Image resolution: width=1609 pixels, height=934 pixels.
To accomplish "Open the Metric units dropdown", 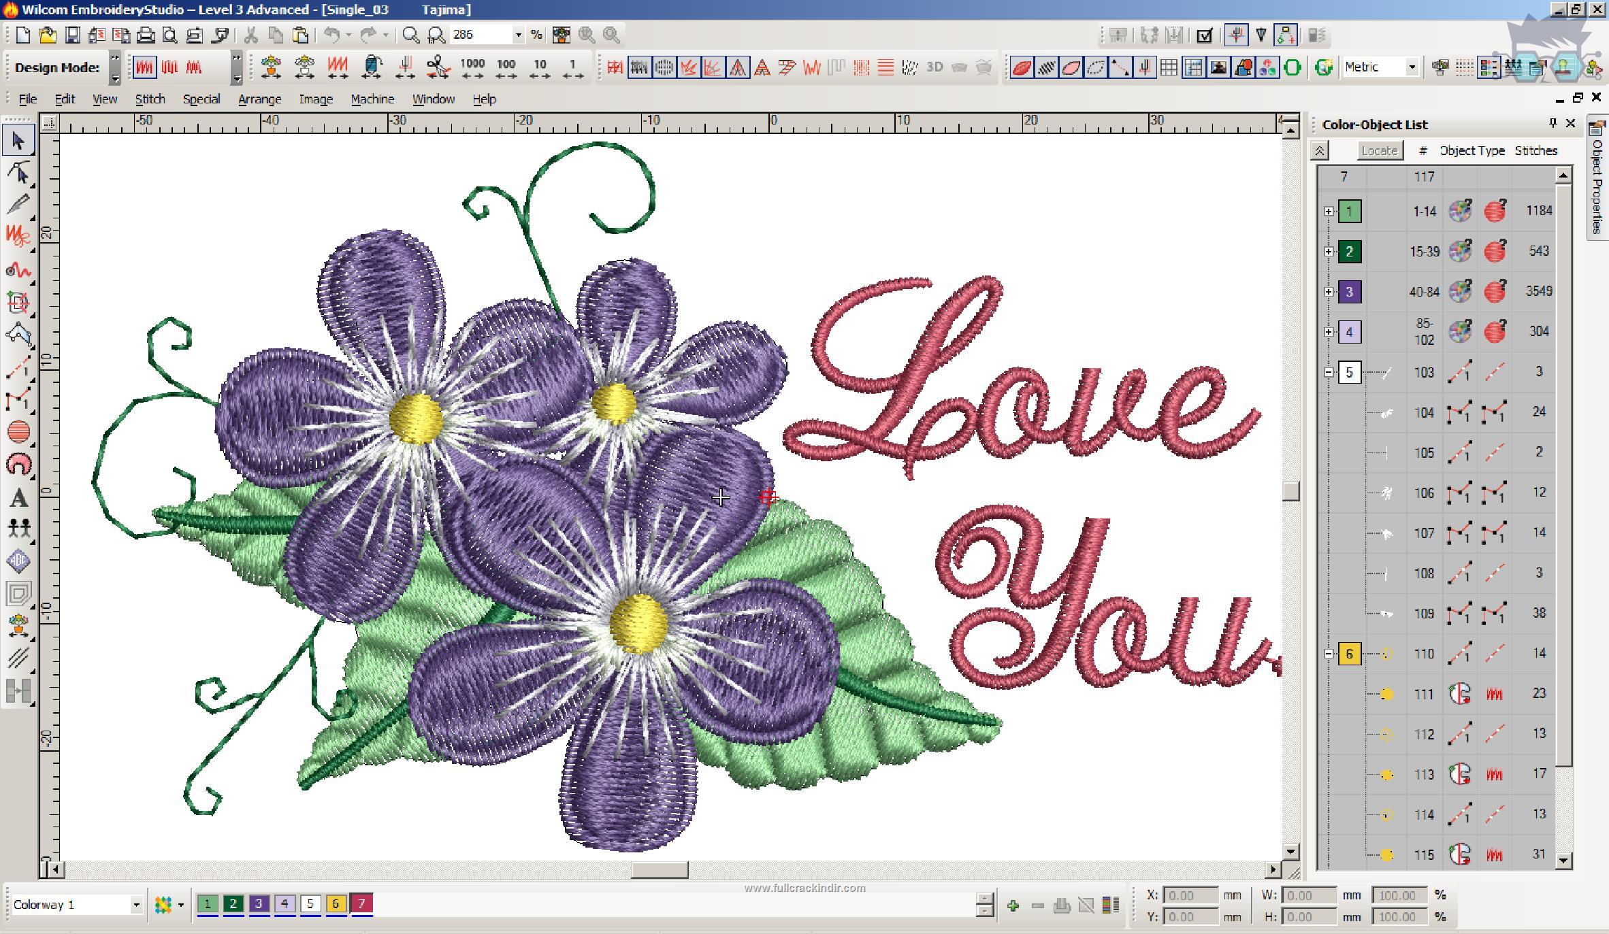I will pos(1412,67).
